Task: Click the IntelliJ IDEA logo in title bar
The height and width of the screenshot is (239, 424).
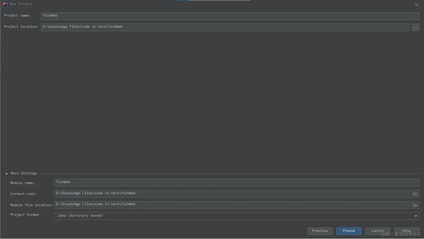Action: (x=5, y=4)
